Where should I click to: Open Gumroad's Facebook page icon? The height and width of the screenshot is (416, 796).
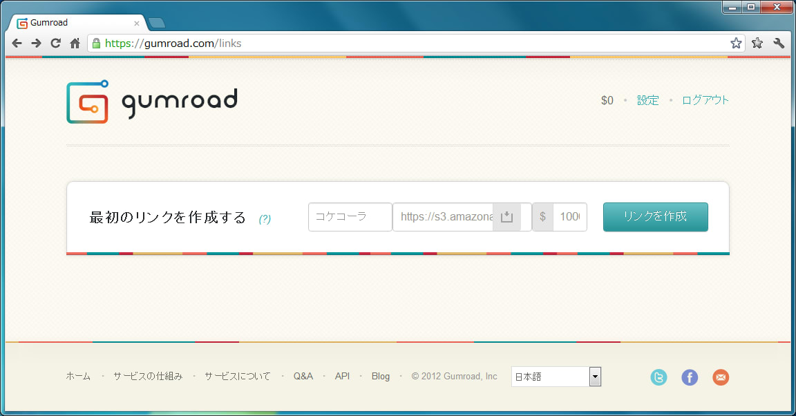(x=690, y=377)
